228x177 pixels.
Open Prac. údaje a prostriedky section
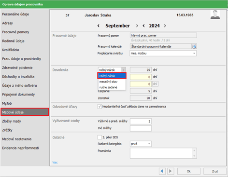point(22,59)
